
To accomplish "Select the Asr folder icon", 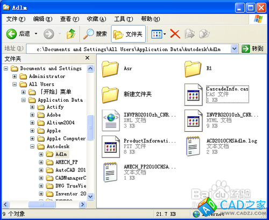I will click(x=110, y=69).
